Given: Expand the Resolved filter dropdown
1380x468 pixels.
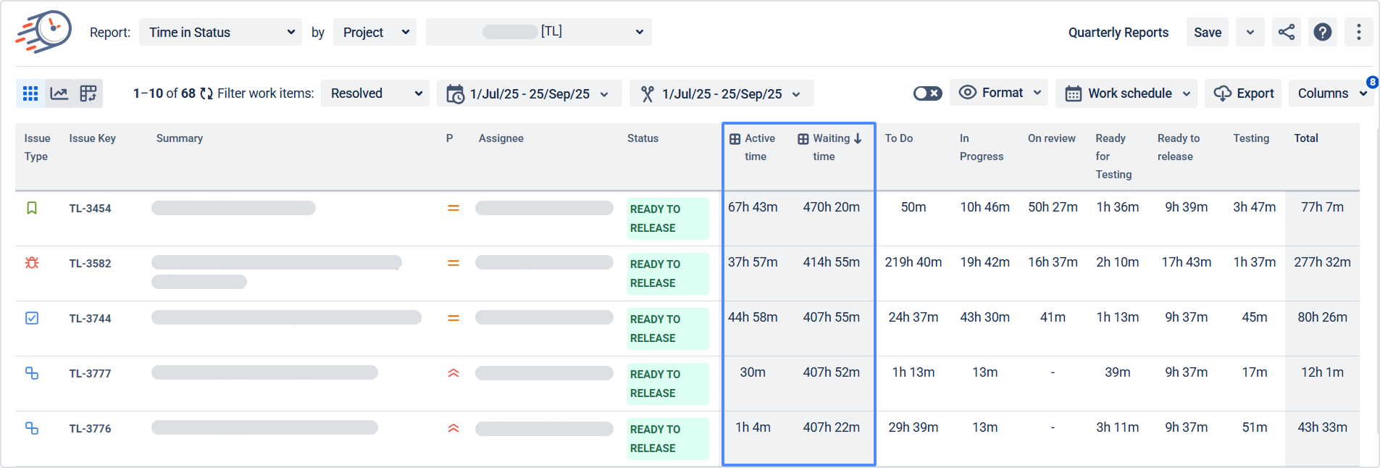Looking at the screenshot, I should click(x=375, y=93).
